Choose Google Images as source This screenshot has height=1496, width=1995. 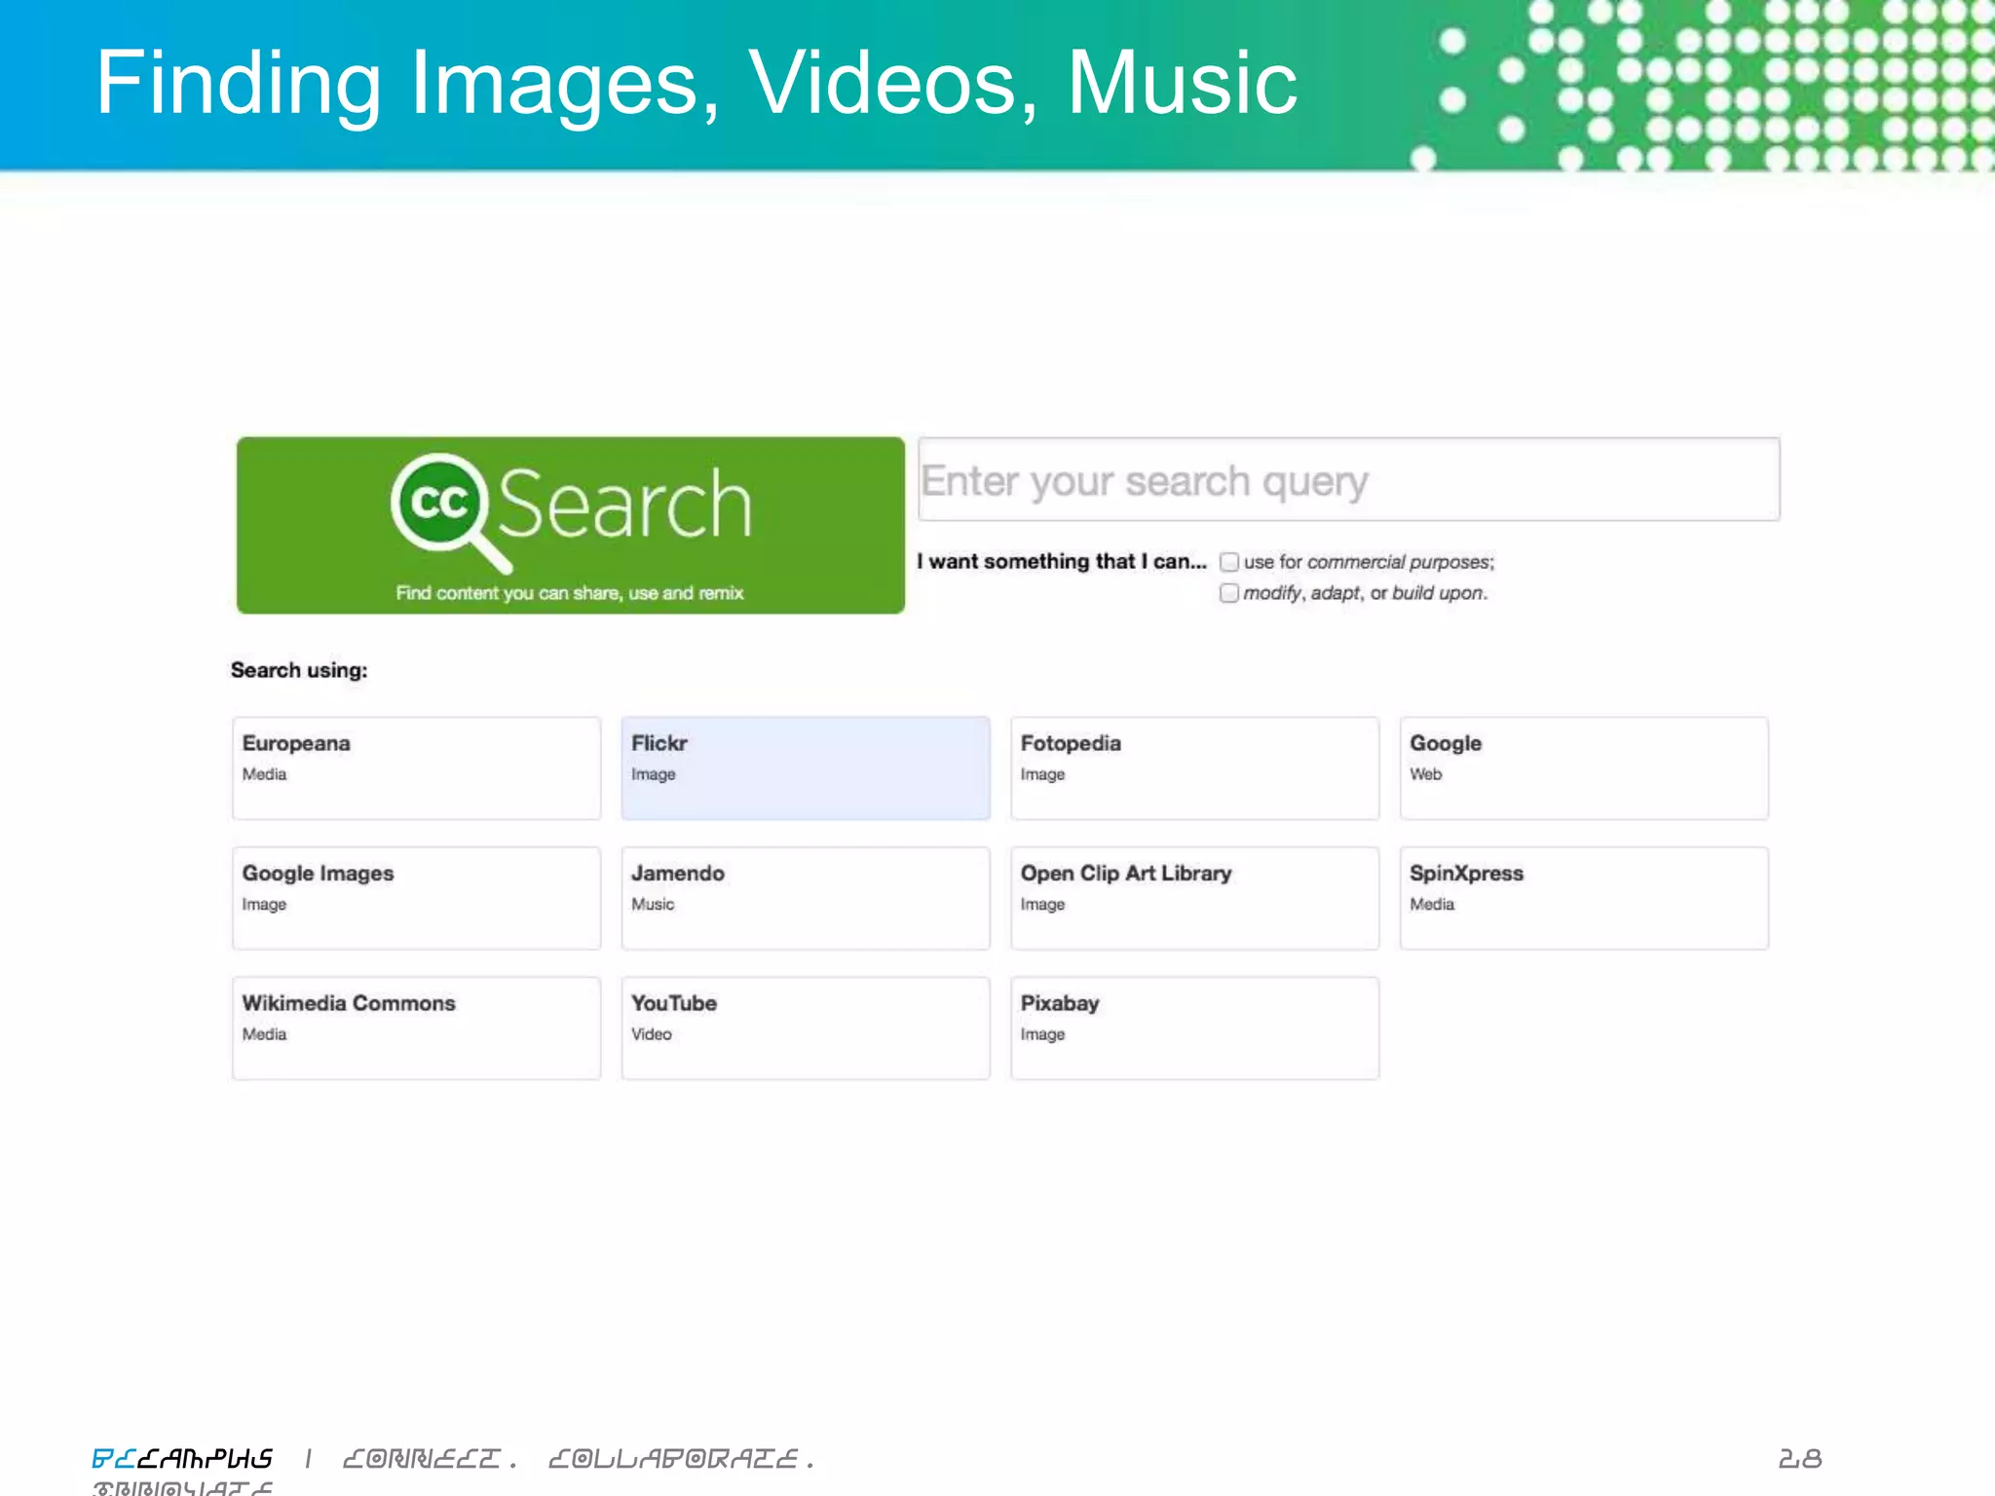point(416,897)
